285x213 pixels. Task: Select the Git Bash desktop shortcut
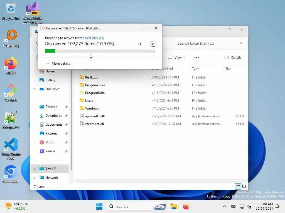(11, 93)
